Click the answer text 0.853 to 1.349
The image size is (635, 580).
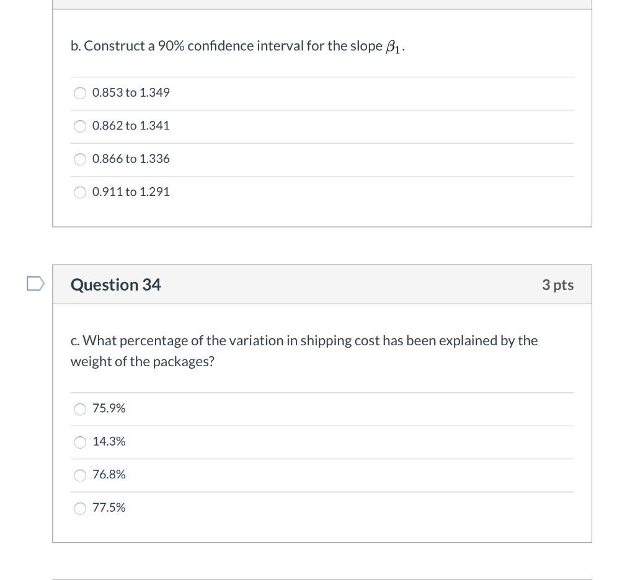[131, 92]
